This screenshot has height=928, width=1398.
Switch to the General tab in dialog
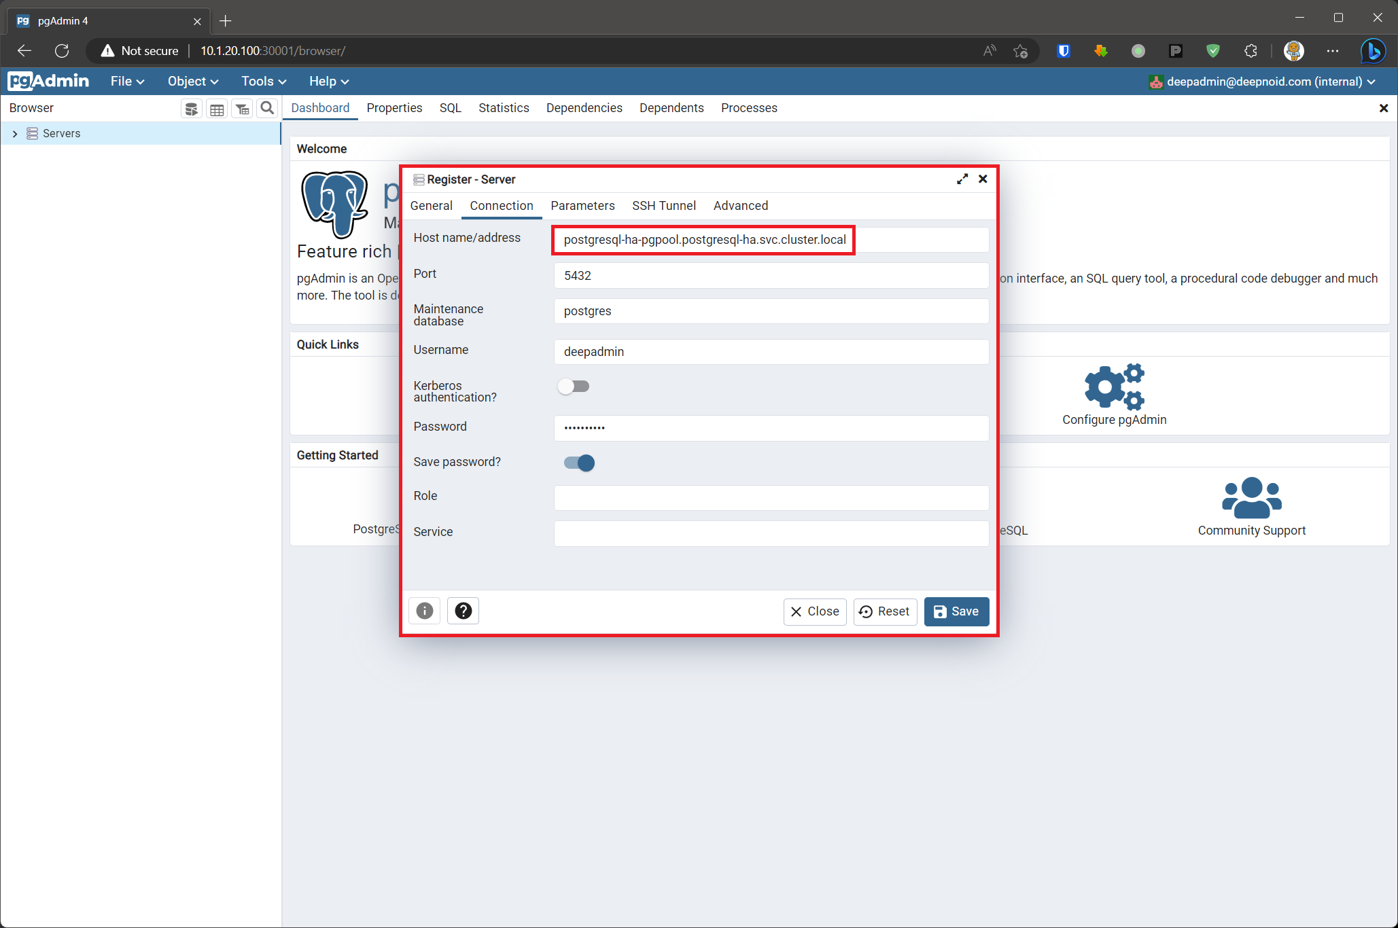tap(431, 206)
